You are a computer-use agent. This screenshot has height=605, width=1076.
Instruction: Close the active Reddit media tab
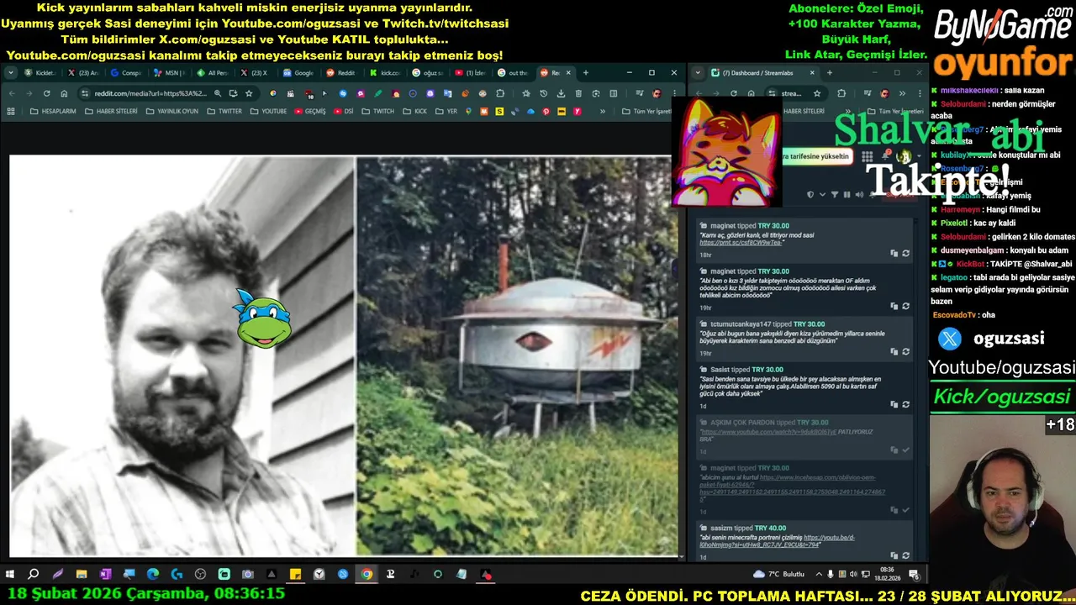pyautogui.click(x=567, y=73)
